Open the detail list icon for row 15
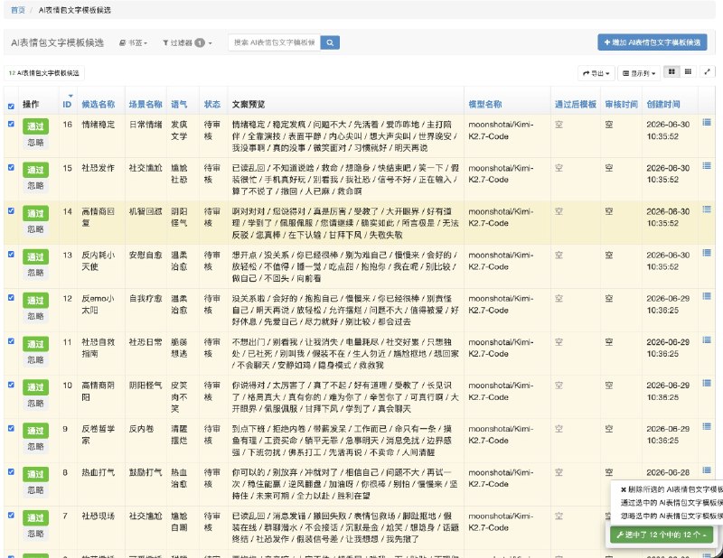 click(x=707, y=165)
